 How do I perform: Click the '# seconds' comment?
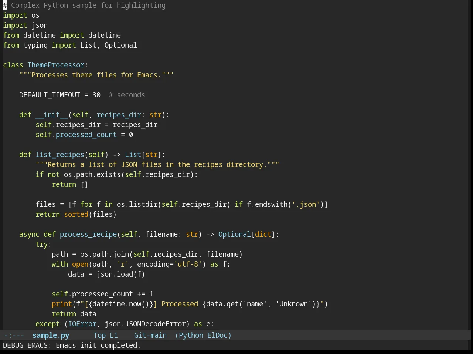tap(127, 95)
